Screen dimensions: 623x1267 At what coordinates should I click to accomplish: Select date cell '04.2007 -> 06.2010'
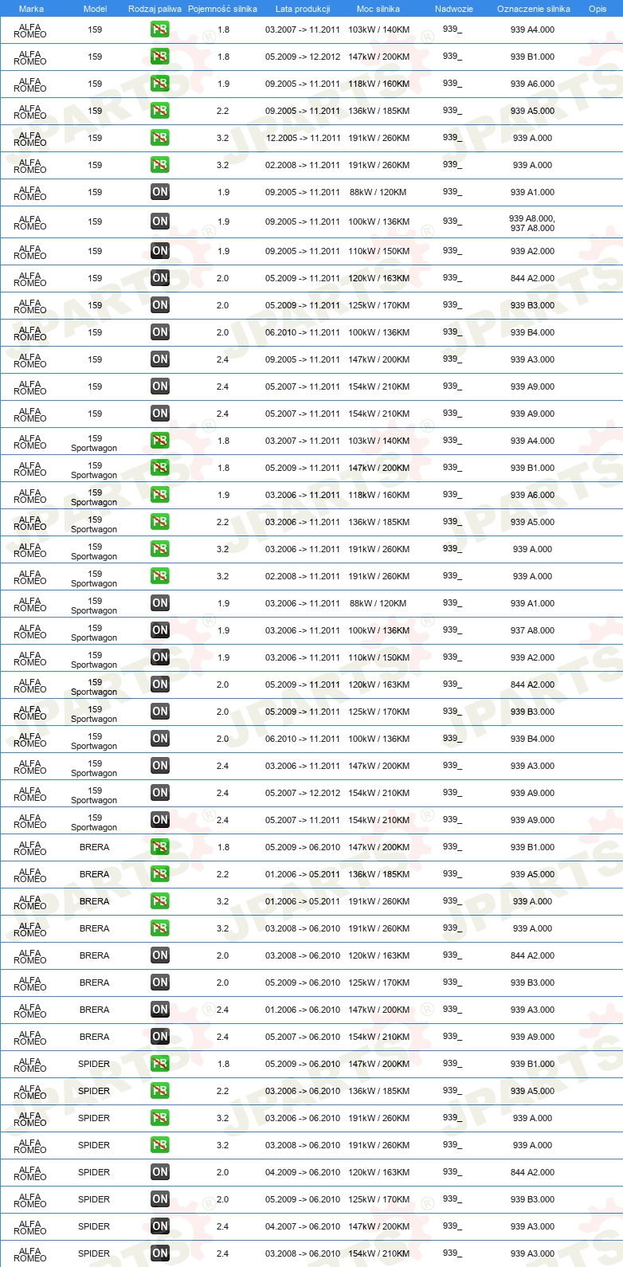pyautogui.click(x=303, y=1226)
